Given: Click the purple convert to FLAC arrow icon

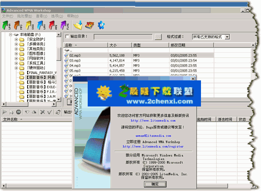Looking at the screenshot, I should coord(64,25).
